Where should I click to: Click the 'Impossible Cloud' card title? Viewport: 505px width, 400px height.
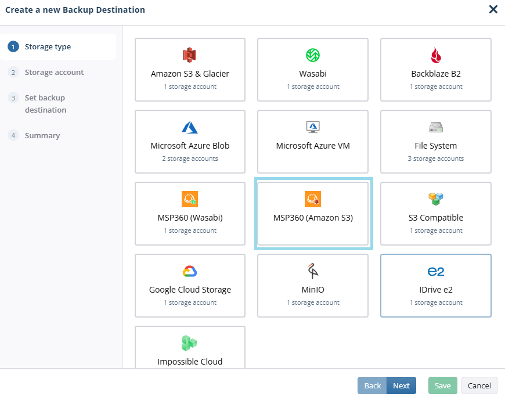190,362
